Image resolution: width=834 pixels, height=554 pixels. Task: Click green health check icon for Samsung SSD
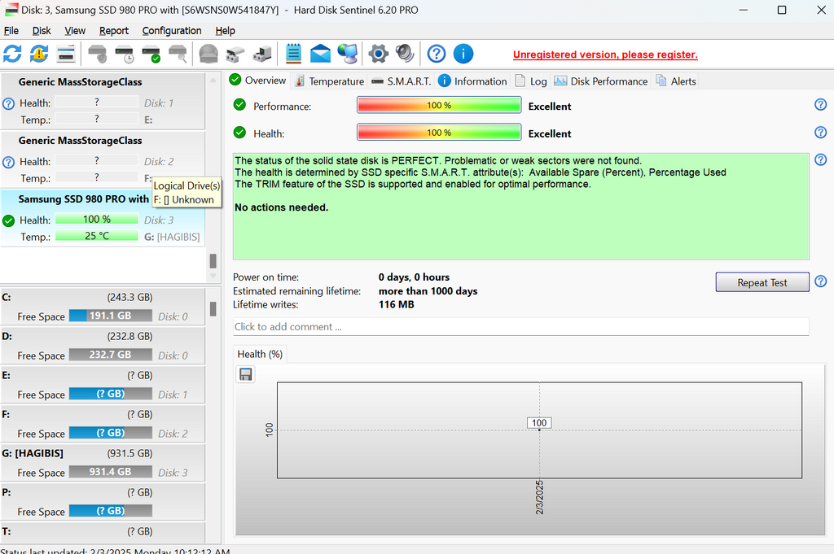[x=8, y=220]
